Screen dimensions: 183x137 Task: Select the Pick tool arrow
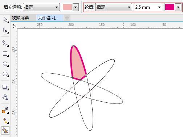click(5, 20)
